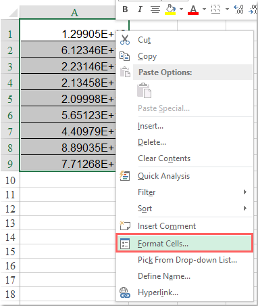258x306 pixels.
Task: Expand the Filter submenu arrow
Action: (245, 192)
